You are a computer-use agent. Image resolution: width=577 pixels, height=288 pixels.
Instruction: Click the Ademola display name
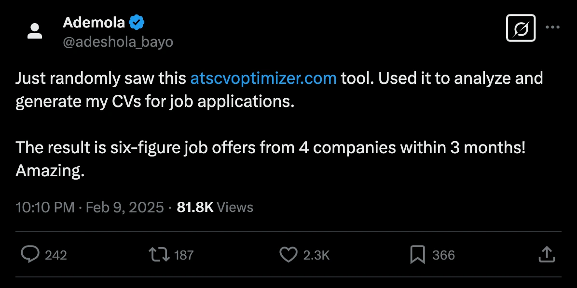[x=94, y=22]
